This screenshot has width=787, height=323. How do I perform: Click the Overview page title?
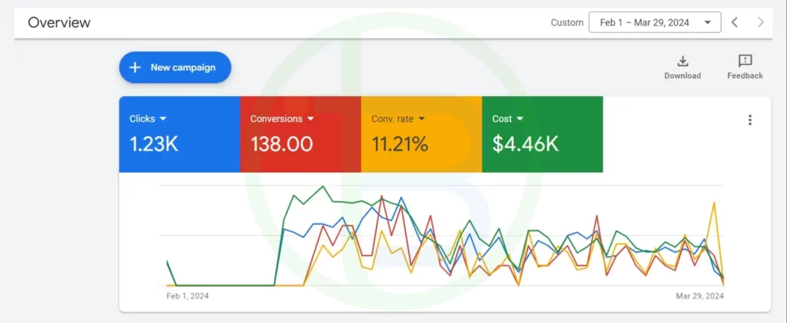pyautogui.click(x=59, y=22)
